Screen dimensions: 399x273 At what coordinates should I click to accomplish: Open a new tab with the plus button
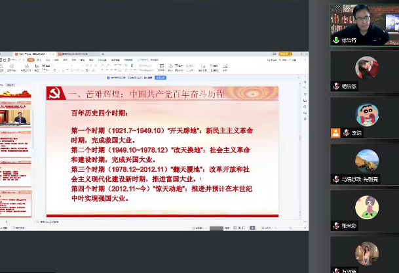click(103, 54)
